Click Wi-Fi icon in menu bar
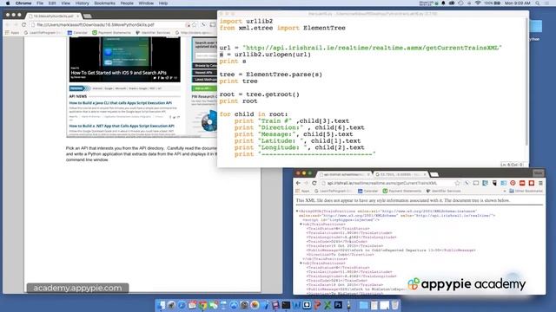This screenshot has width=556, height=312. (x=477, y=3)
